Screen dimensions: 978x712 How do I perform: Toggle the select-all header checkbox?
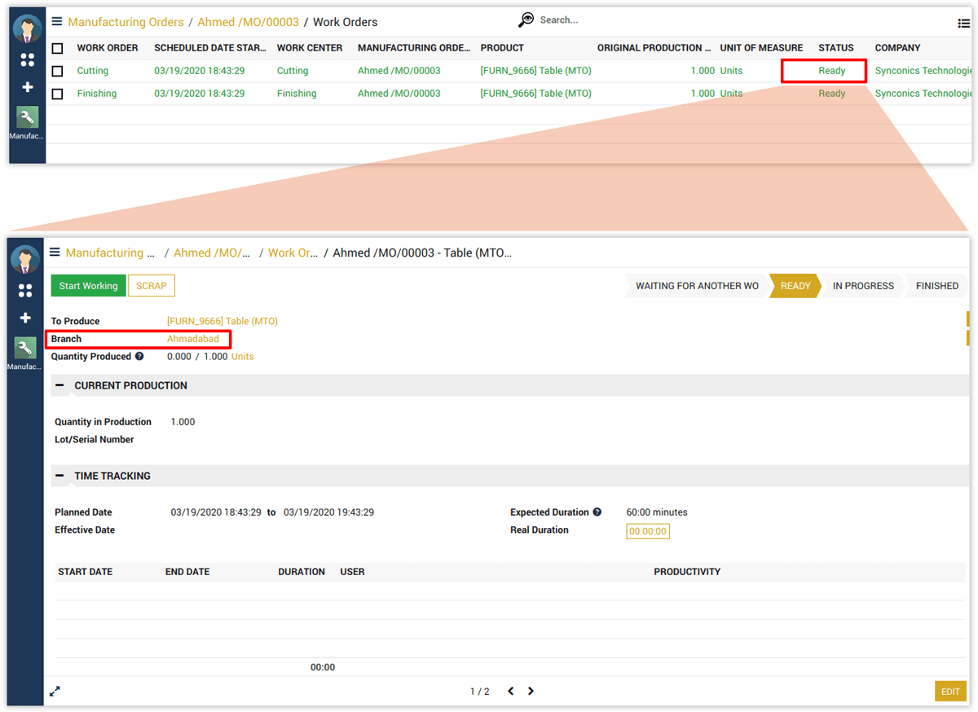coord(57,48)
